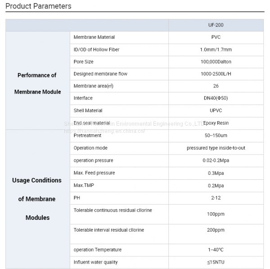Image resolution: width=270 pixels, height=269 pixels.
Task: Click the 1000-2500L/H flow value
Action: pos(216,73)
